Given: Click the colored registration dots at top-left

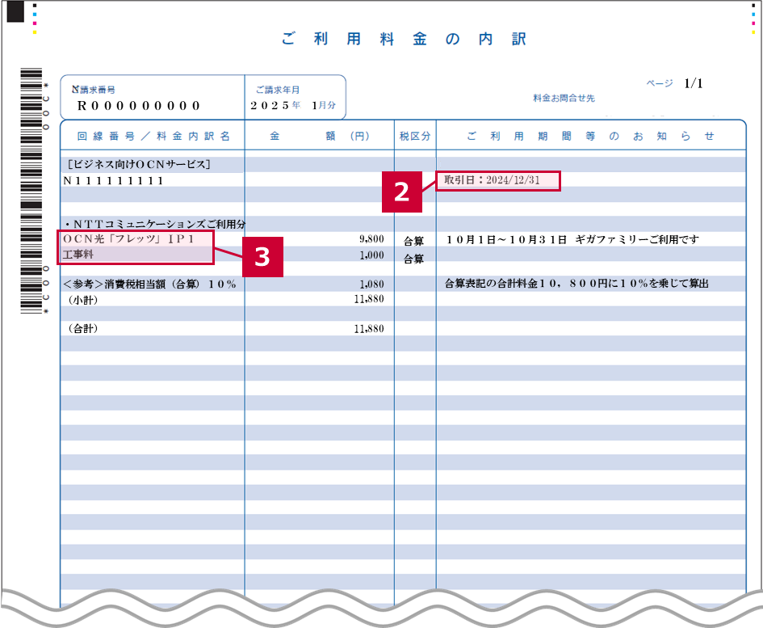Looking at the screenshot, I should pos(34,18).
